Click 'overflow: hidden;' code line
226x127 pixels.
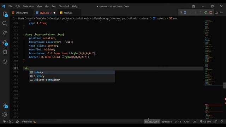pos(42,49)
